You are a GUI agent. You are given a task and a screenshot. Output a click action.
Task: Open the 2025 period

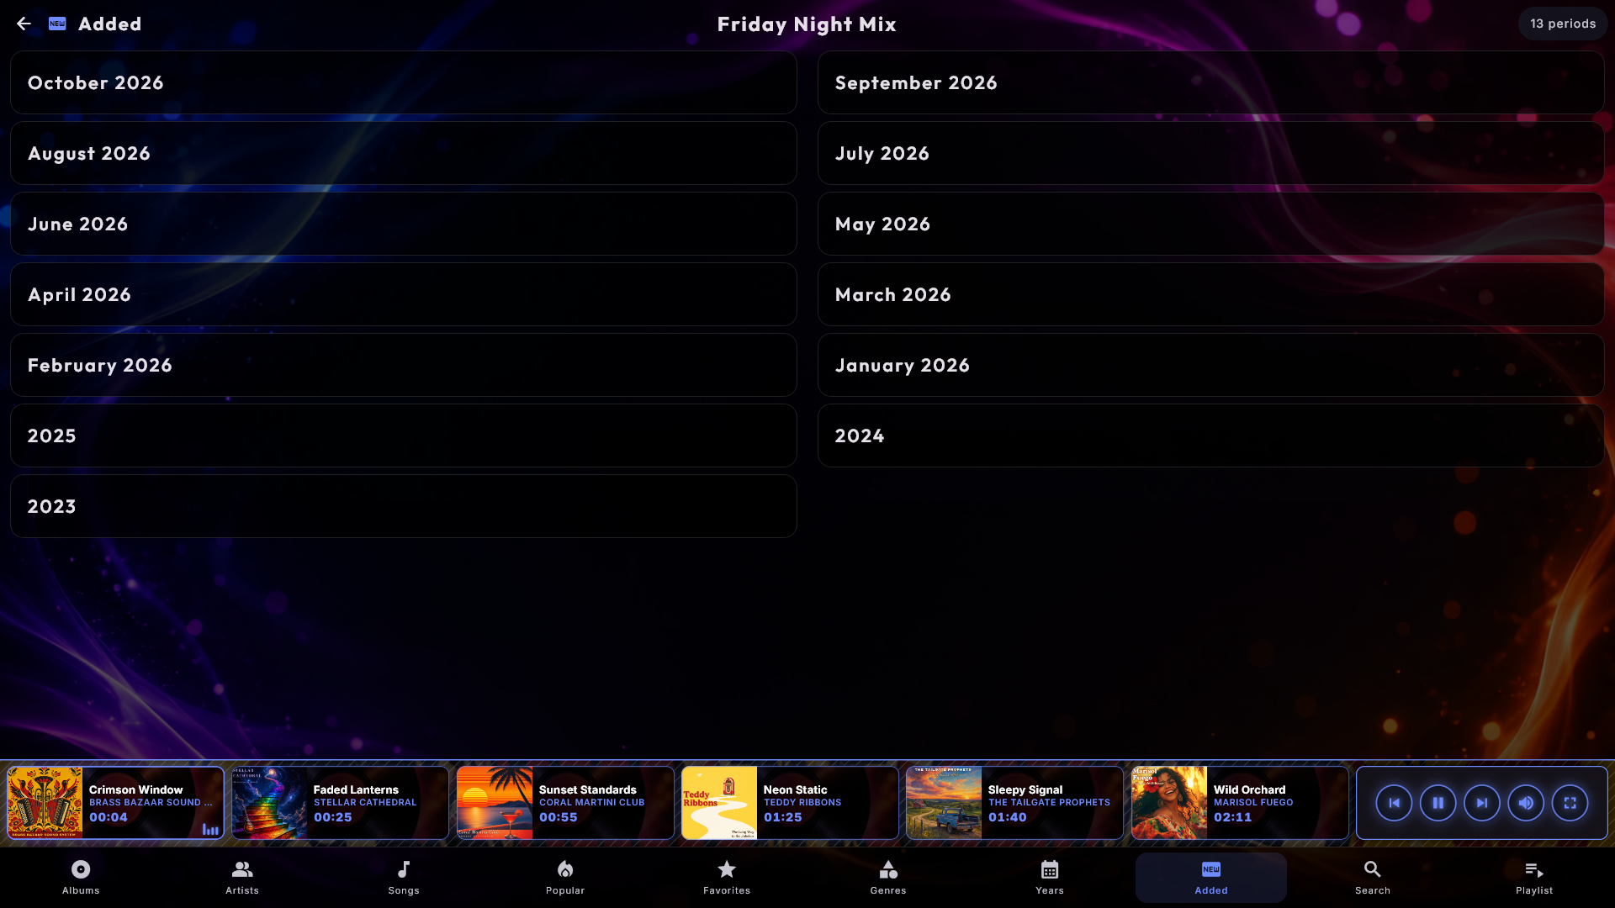[404, 436]
